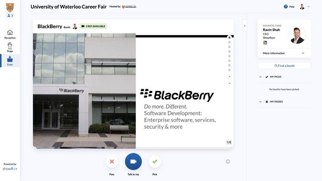This screenshot has width=322, height=181.
Task: Start video call with Talk to rep
Action: (133, 161)
